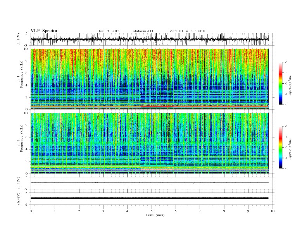Screen dimensions: 307x237
Task: Click the "VLF Spectra" plot title
Action: (44, 31)
